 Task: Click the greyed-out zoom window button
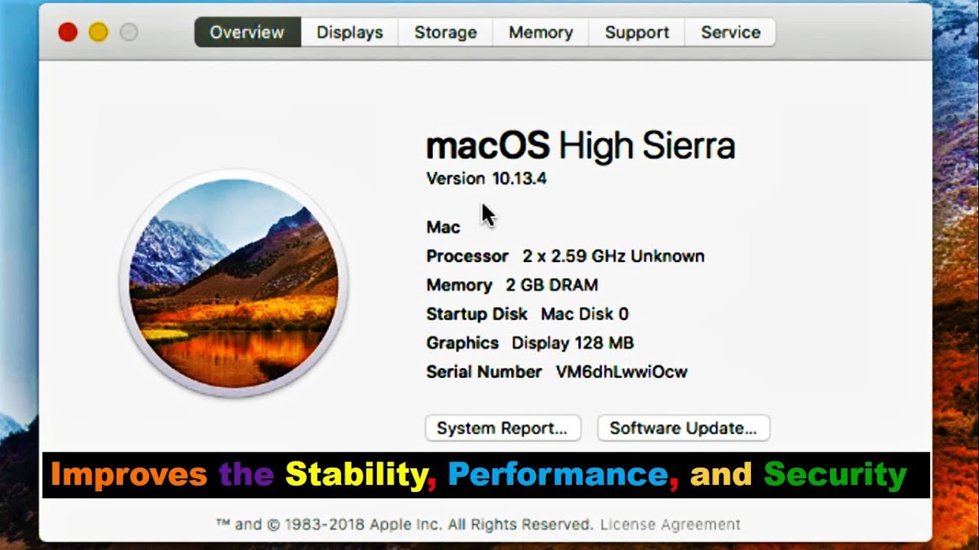point(128,32)
